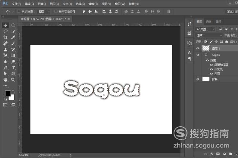Swap foreground and background colors
238x158 pixels.
point(14,91)
